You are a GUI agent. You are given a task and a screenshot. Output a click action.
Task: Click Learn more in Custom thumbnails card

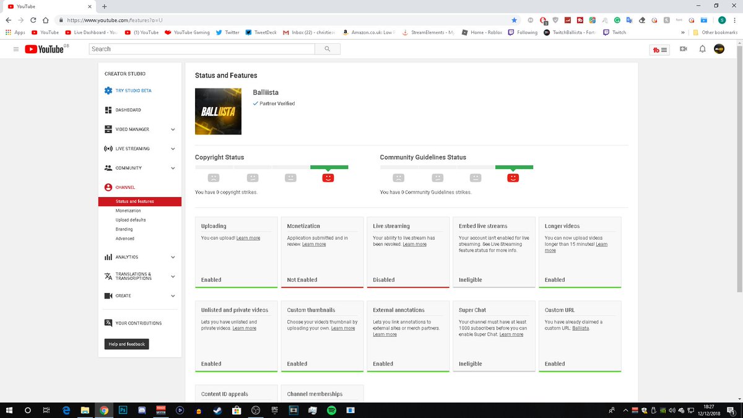click(343, 328)
